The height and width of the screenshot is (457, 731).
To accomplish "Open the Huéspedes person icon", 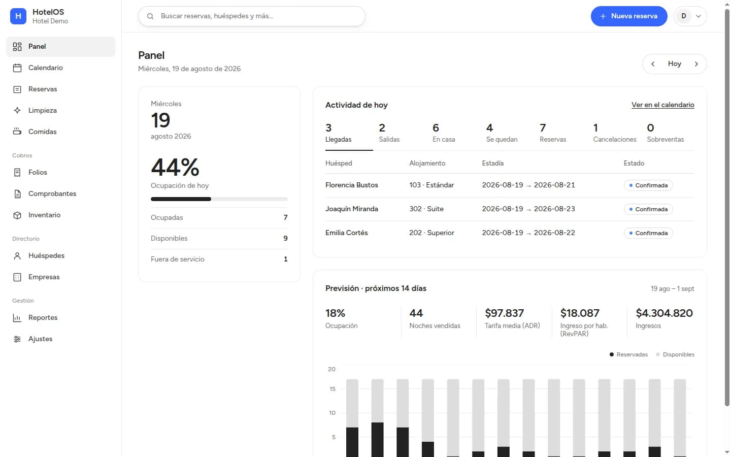I will pos(17,256).
